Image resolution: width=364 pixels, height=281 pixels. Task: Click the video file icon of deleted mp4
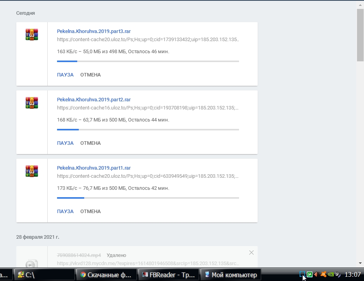[x=31, y=264]
